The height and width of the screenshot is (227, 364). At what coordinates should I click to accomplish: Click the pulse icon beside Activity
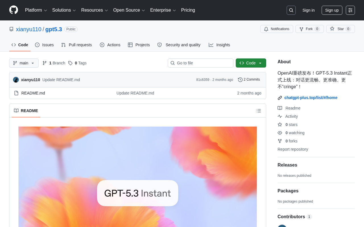pos(280,116)
